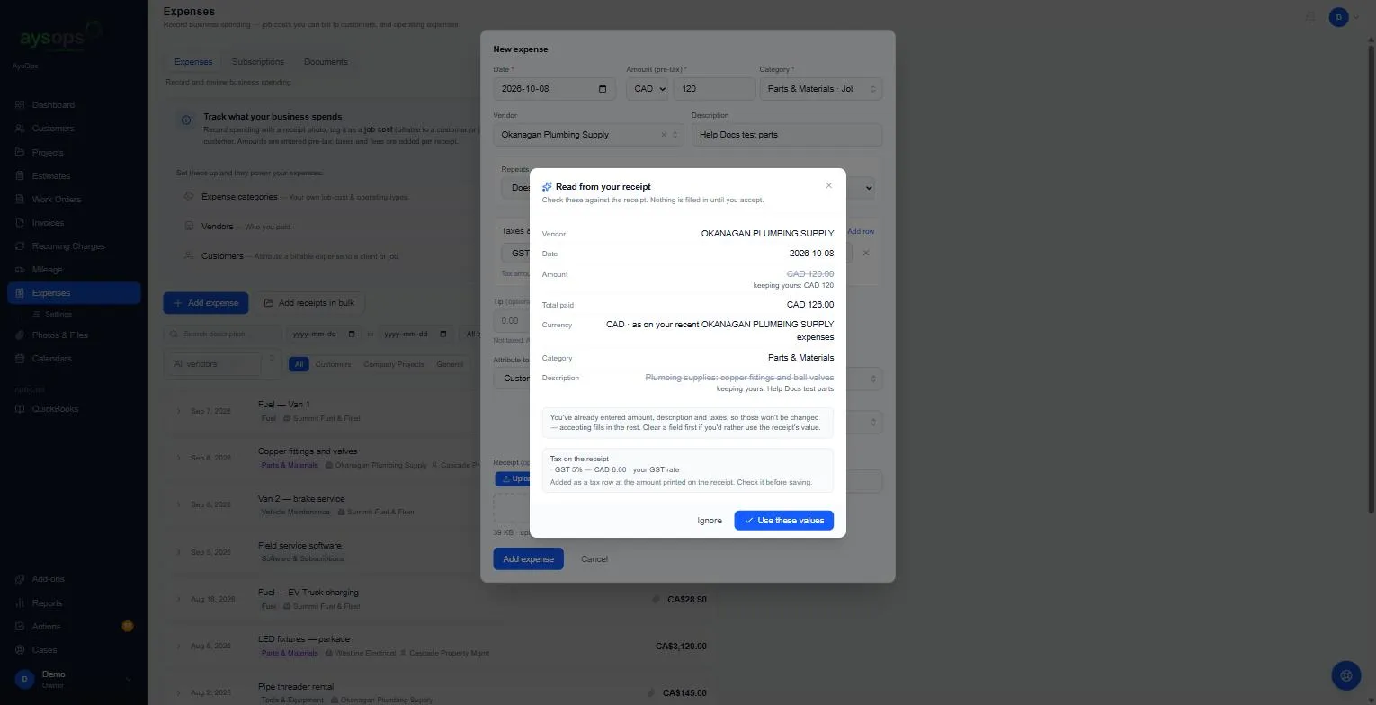The height and width of the screenshot is (705, 1376).
Task: Select the Expenses tab
Action: click(x=193, y=62)
